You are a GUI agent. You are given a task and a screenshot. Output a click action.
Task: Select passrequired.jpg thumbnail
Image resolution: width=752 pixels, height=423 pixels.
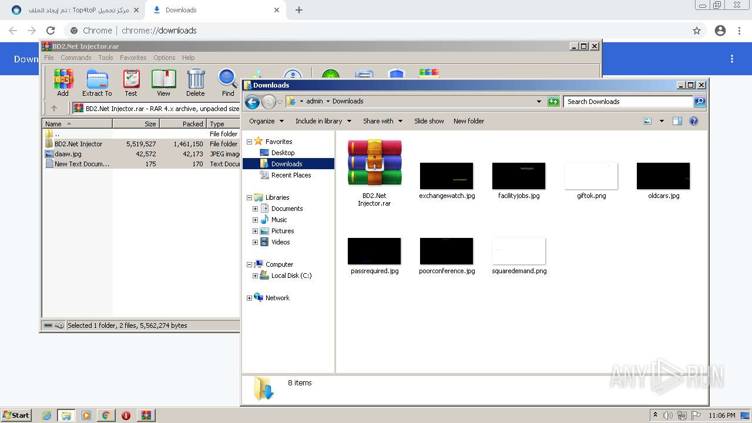[374, 256]
